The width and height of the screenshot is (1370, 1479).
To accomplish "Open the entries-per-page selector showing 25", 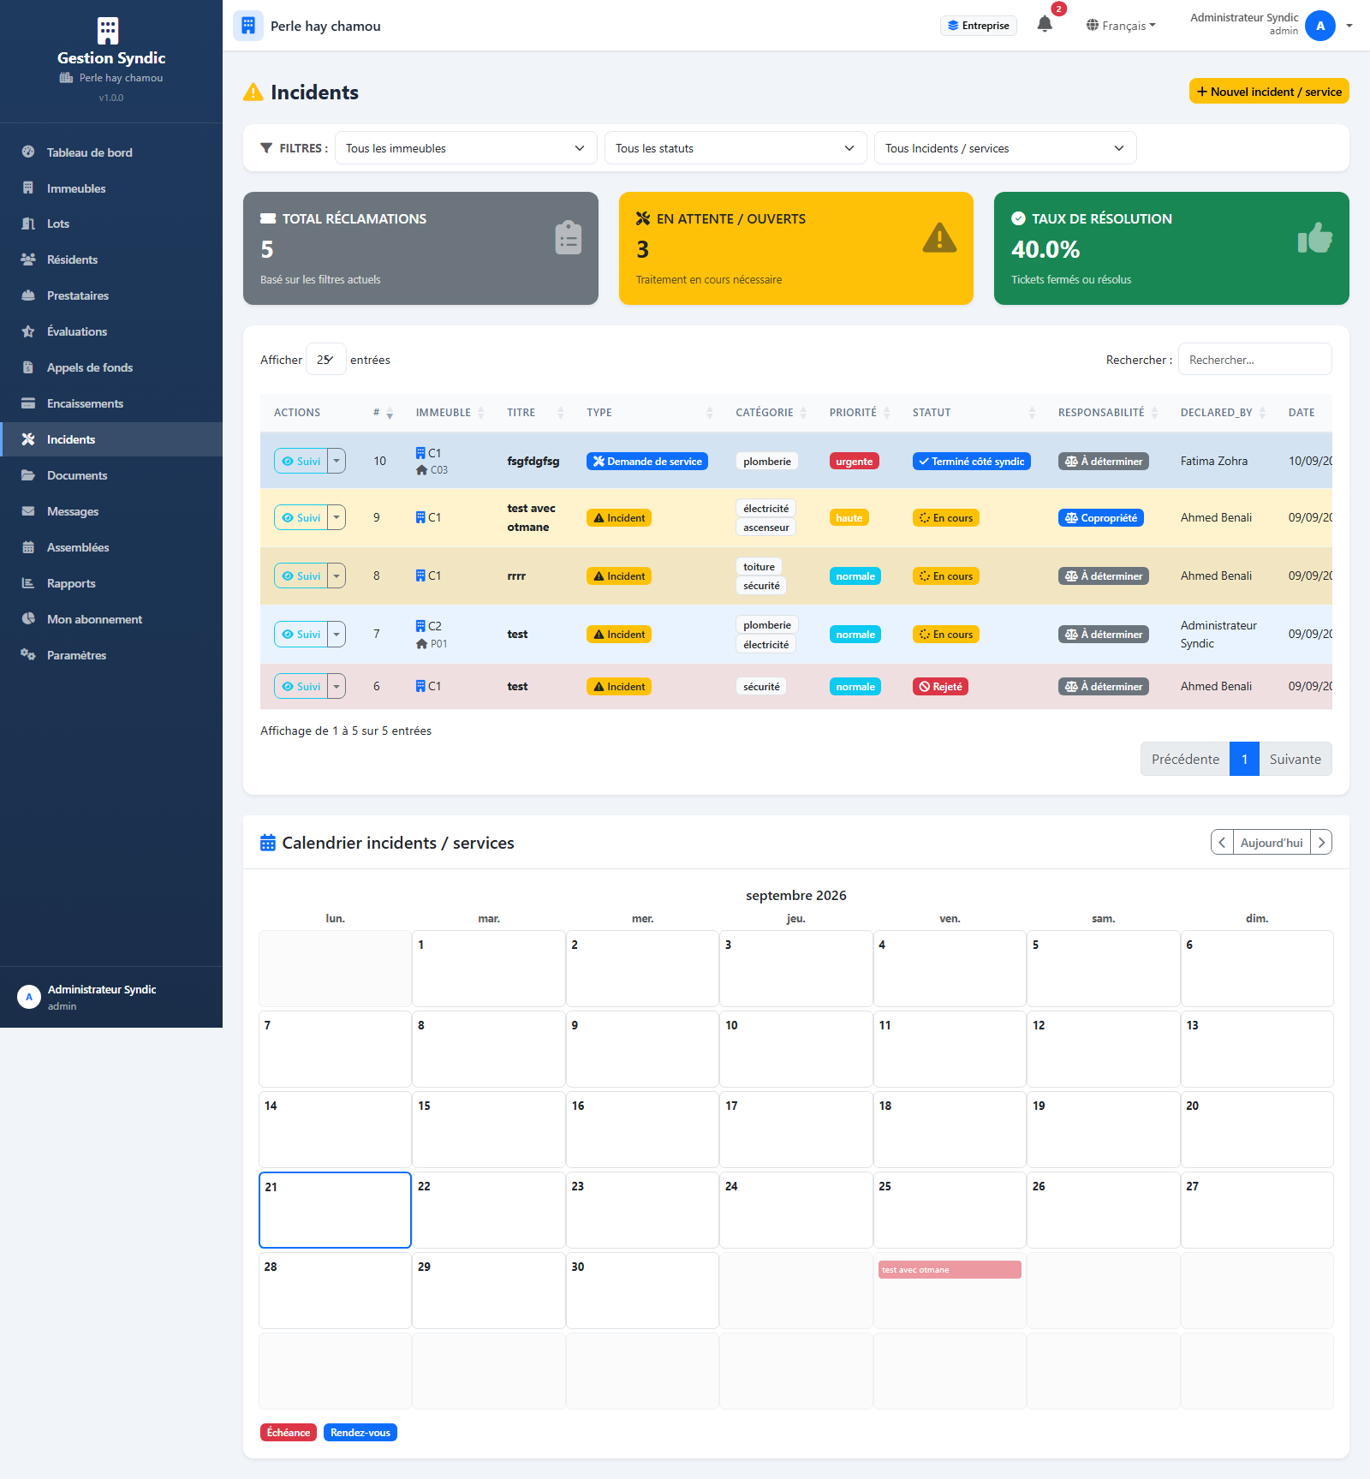I will (325, 360).
